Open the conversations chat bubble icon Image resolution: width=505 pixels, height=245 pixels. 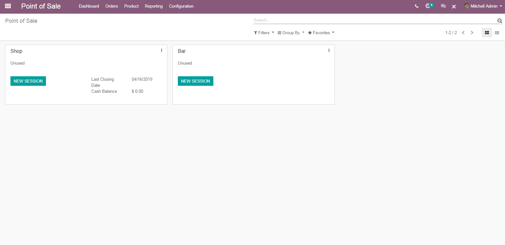pos(443,6)
